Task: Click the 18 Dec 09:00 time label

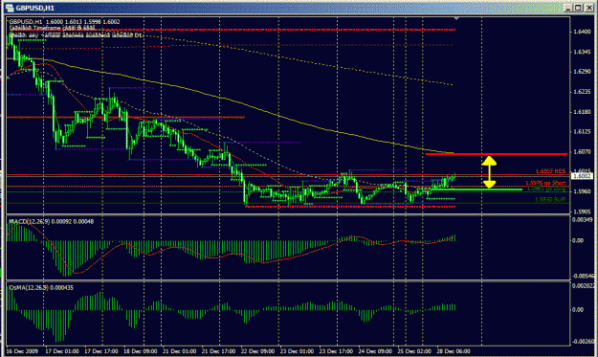Action: coord(141,351)
